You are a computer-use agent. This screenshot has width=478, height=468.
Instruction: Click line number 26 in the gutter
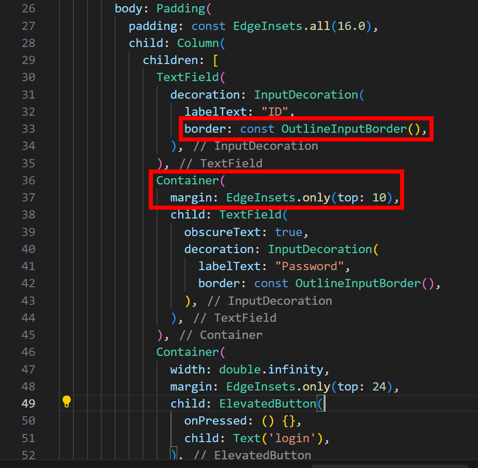28,9
